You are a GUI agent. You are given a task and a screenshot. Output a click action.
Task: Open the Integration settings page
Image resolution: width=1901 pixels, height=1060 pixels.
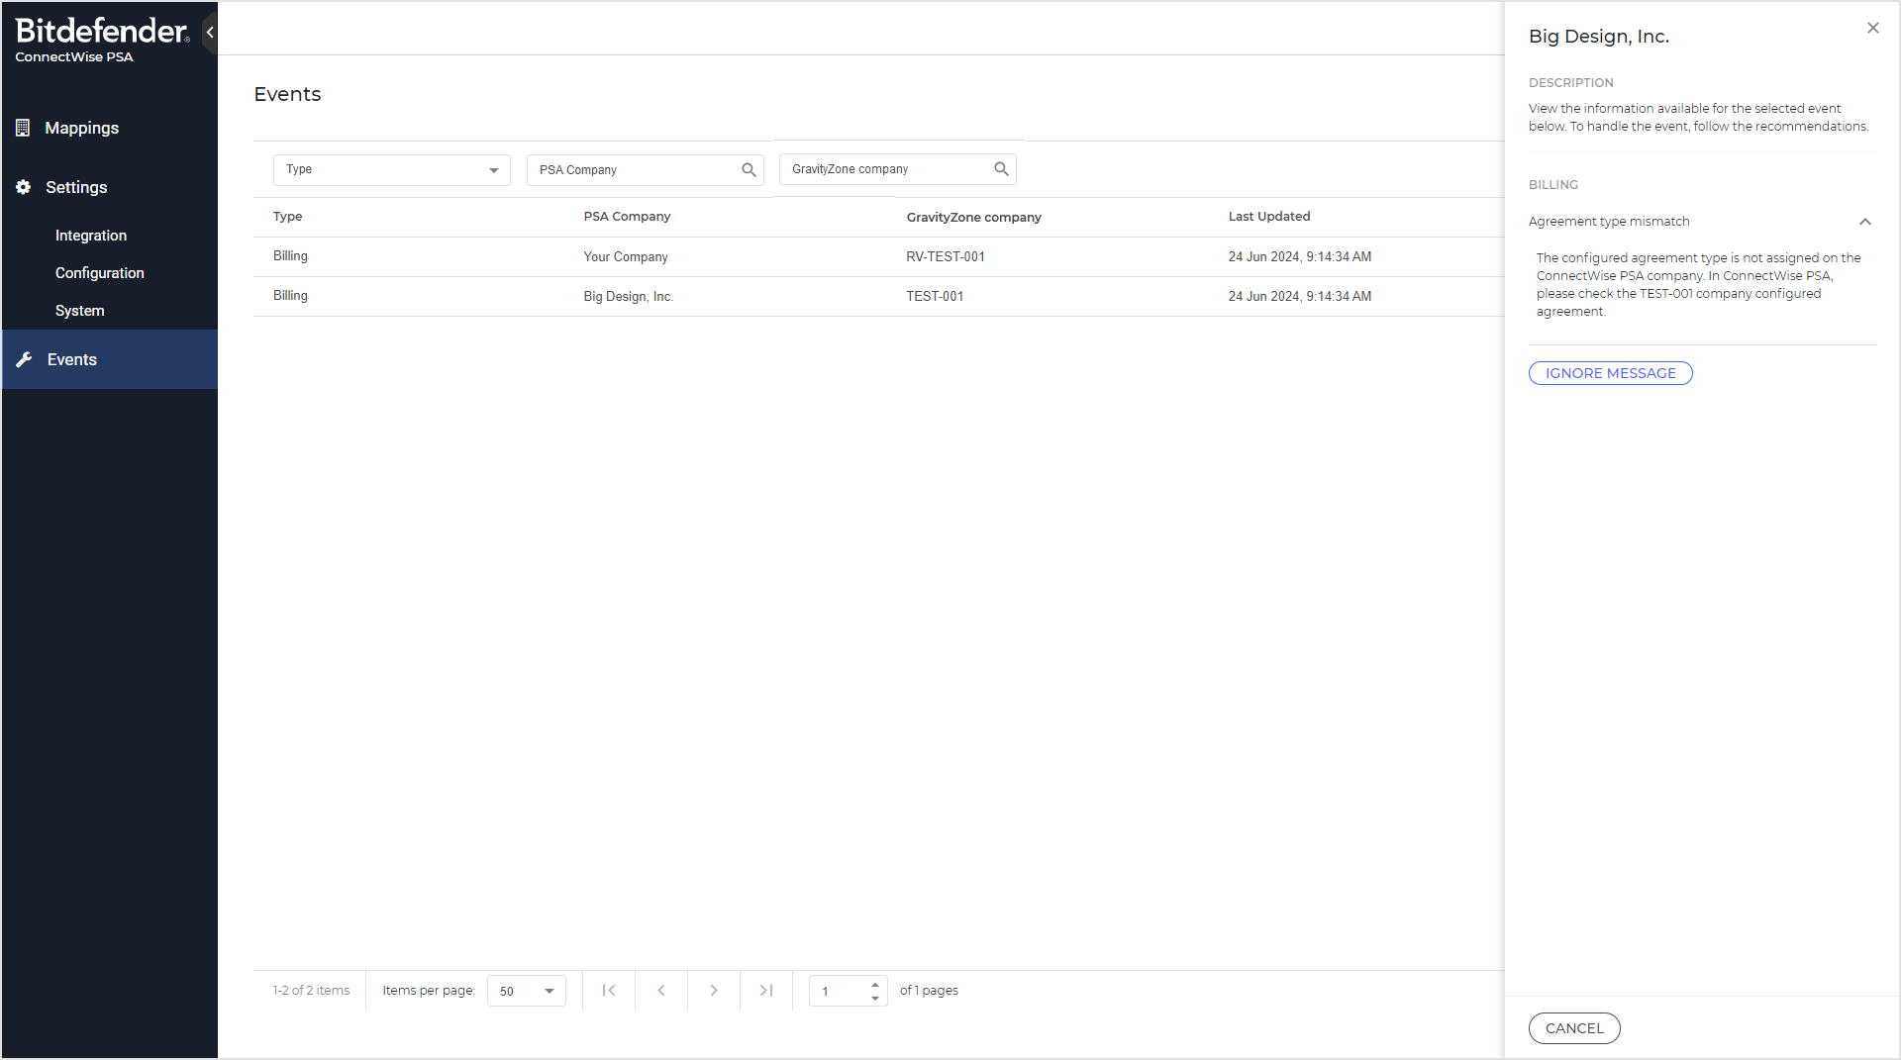(91, 236)
